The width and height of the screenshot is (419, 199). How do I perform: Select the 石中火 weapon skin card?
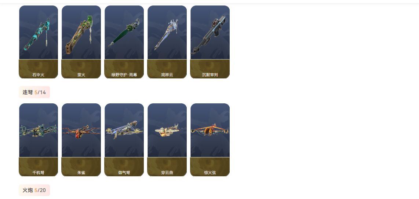(x=39, y=42)
